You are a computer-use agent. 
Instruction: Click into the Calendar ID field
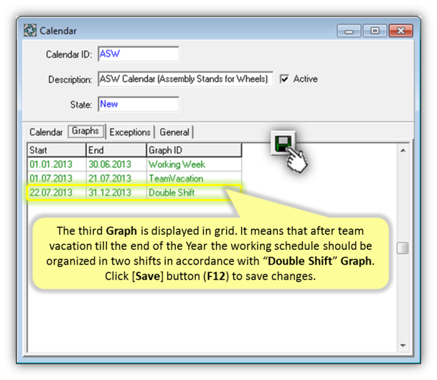coord(137,54)
